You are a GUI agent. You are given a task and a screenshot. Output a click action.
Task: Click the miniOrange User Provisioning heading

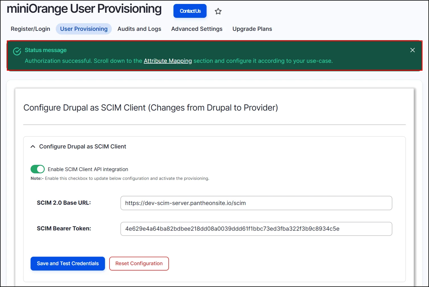coord(84,9)
